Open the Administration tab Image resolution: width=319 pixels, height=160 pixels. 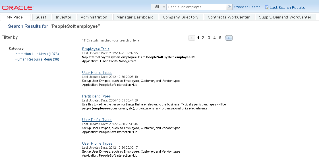click(94, 17)
